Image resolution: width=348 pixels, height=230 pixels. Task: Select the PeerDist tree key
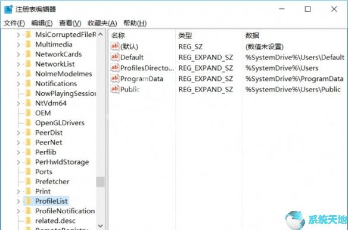(x=49, y=133)
